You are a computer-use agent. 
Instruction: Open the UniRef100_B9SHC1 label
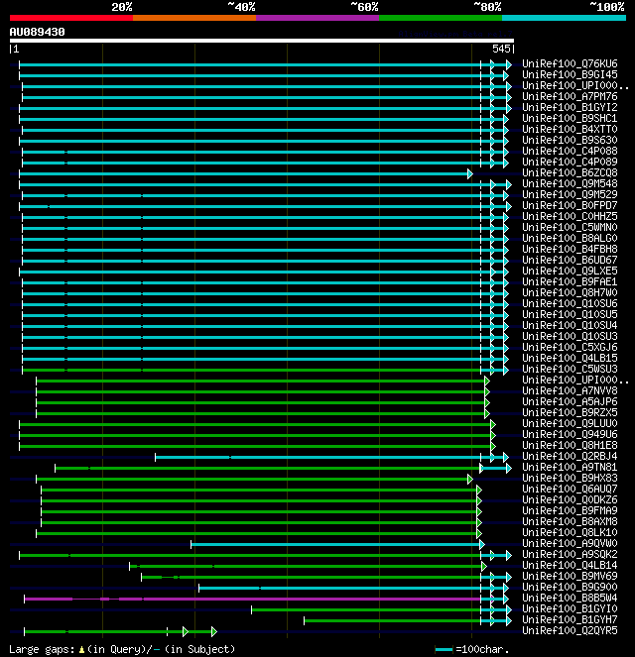click(x=570, y=118)
